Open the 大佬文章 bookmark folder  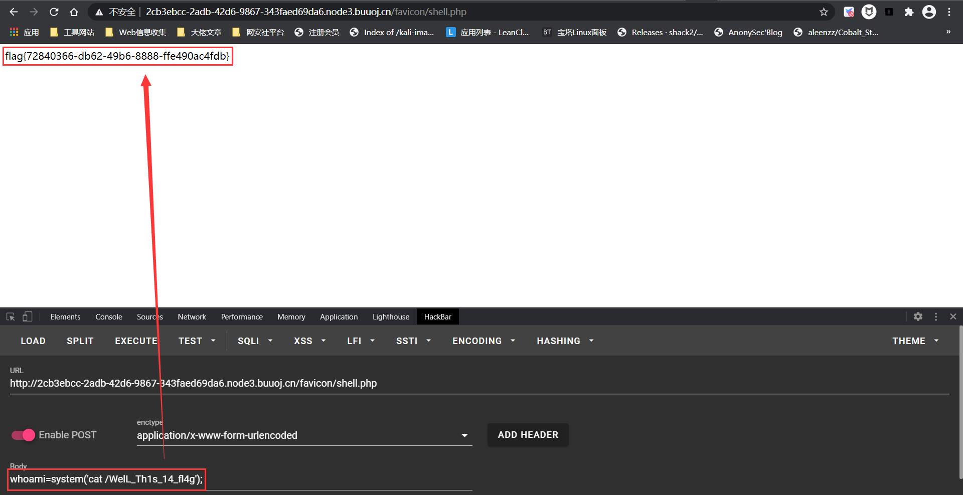199,32
